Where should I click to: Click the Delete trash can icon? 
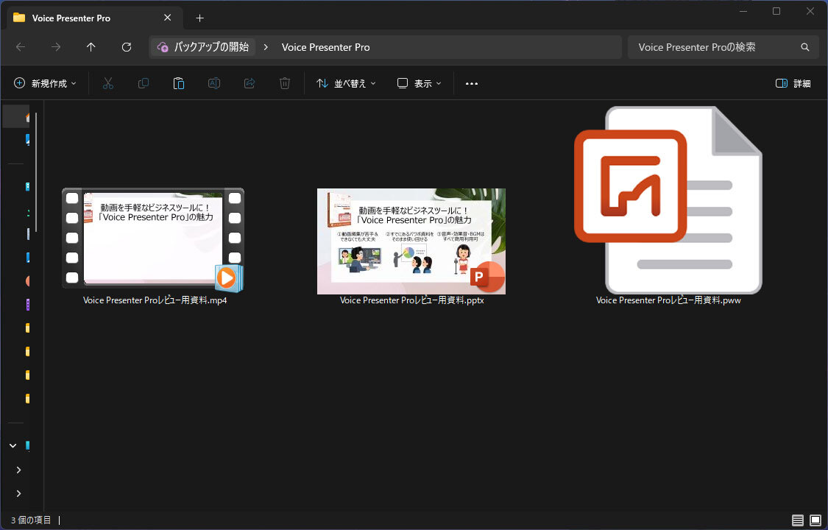[285, 83]
